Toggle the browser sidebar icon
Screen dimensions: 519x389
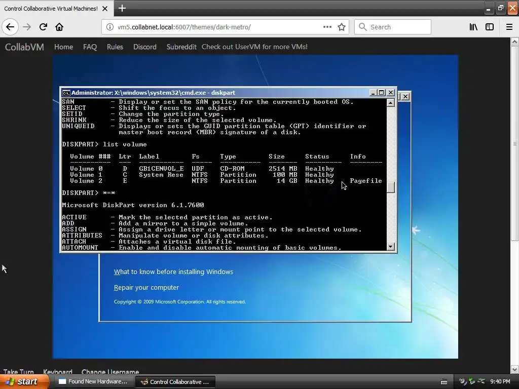click(x=490, y=27)
